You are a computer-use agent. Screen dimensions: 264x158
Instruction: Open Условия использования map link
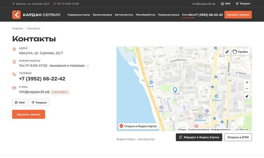click(x=199, y=130)
